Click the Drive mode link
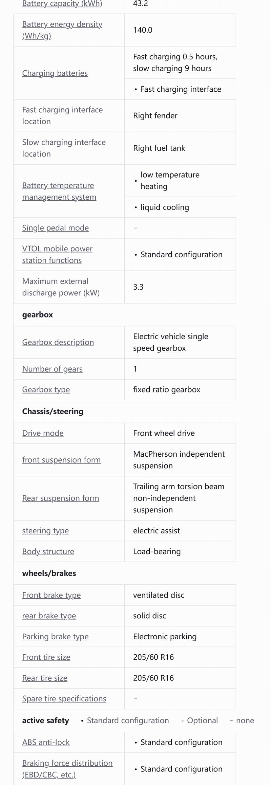The width and height of the screenshot is (271, 785). 43,433
